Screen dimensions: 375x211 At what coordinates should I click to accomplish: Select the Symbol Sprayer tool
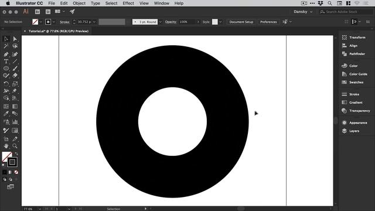[6, 122]
